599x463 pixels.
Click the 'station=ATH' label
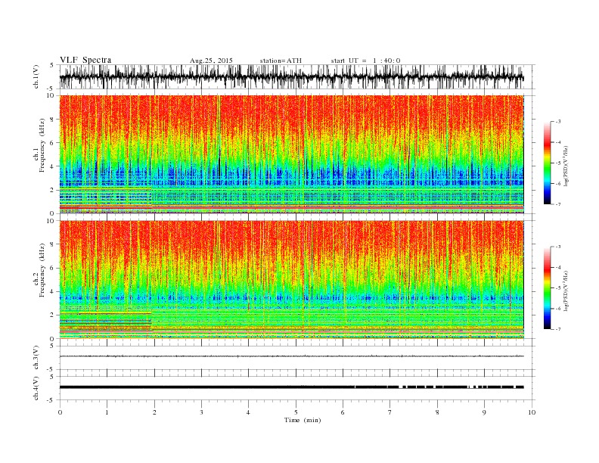point(281,61)
